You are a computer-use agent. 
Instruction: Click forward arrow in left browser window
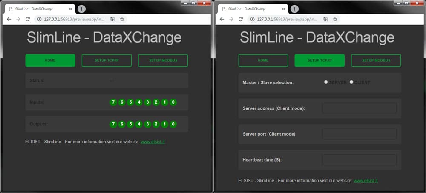18,19
